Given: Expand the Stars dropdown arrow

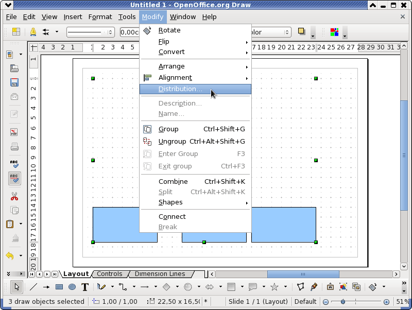Looking at the screenshot, I should [x=285, y=287].
